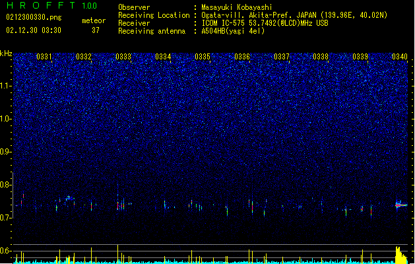Click the 0340 time marker

[x=400, y=57]
